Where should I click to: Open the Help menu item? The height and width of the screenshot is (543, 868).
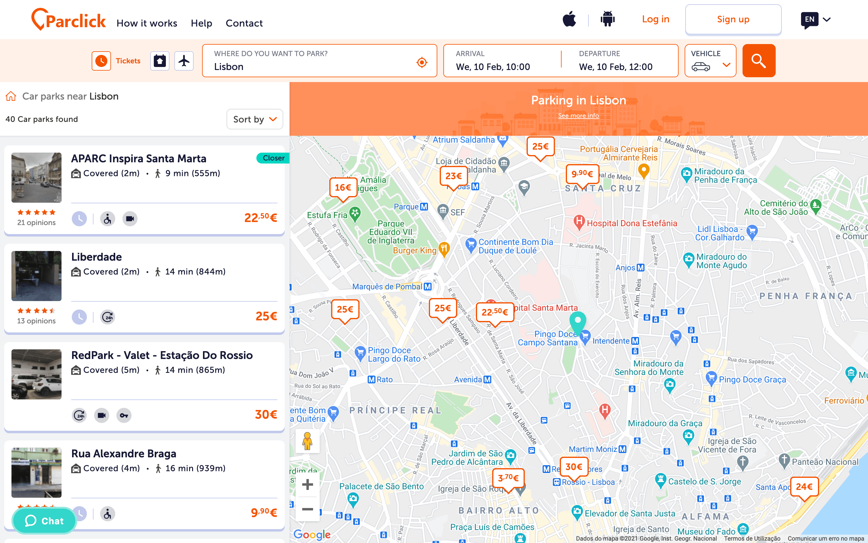coord(201,23)
